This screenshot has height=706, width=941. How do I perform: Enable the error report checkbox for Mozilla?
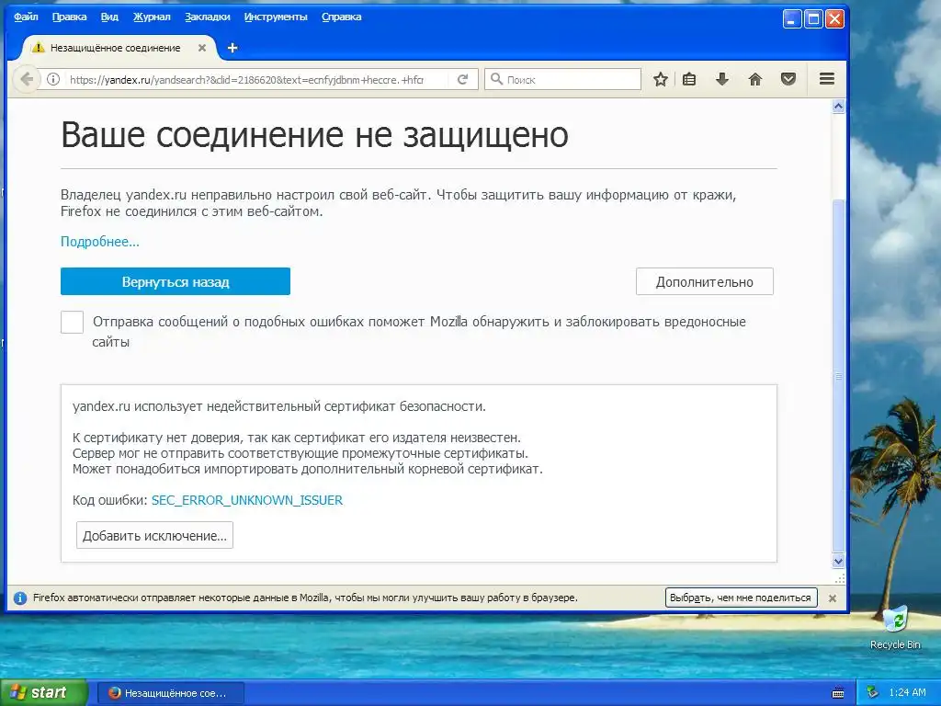pyautogui.click(x=72, y=323)
